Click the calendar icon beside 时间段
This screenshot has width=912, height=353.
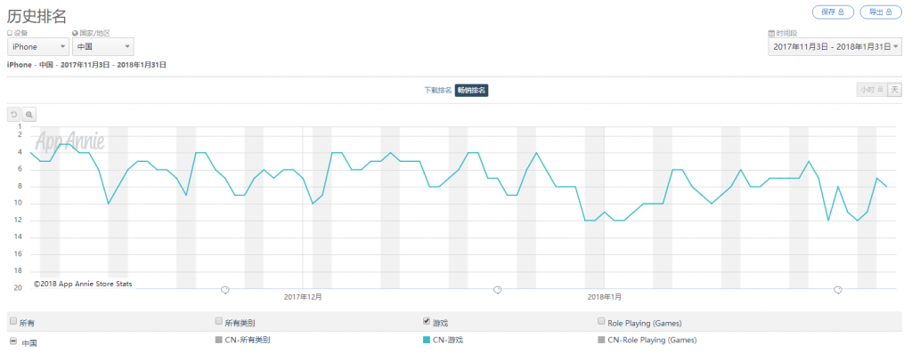pyautogui.click(x=771, y=34)
